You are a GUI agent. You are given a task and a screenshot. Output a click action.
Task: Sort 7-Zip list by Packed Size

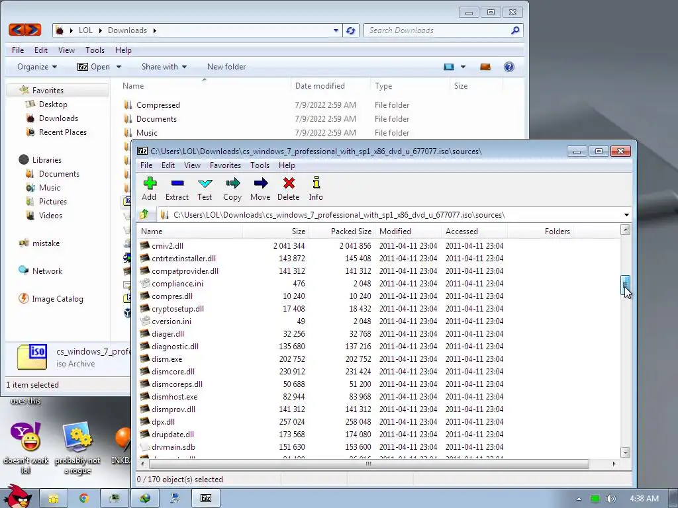pyautogui.click(x=342, y=231)
